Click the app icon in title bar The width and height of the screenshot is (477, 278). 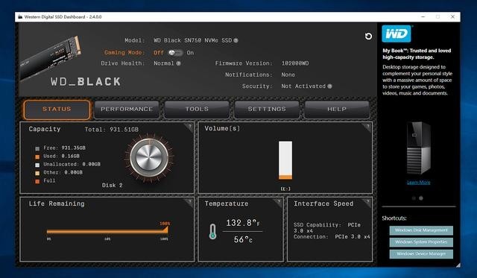(20, 16)
